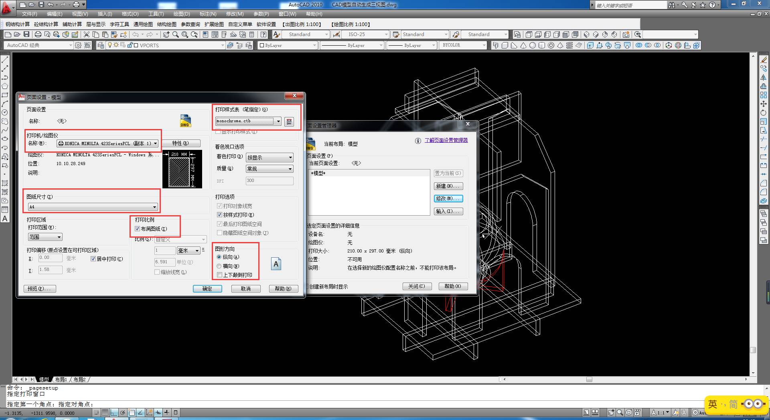Image resolution: width=770 pixels, height=420 pixels.
Task: Open the ByLayer color control swatch dropdown
Action: 287,45
